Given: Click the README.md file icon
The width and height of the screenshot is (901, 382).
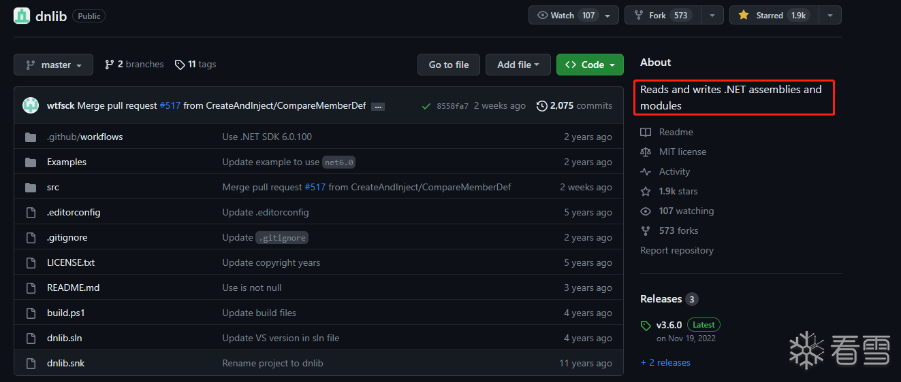Looking at the screenshot, I should coord(31,288).
